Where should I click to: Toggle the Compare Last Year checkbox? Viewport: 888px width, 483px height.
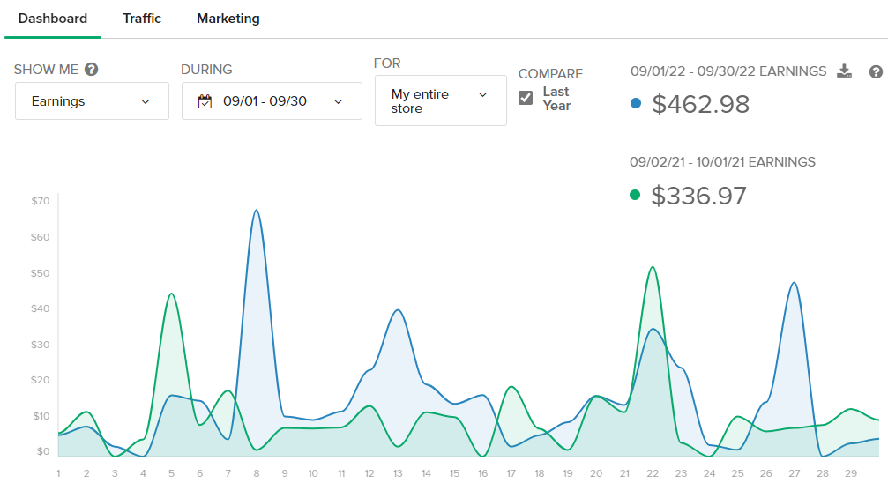pos(526,98)
